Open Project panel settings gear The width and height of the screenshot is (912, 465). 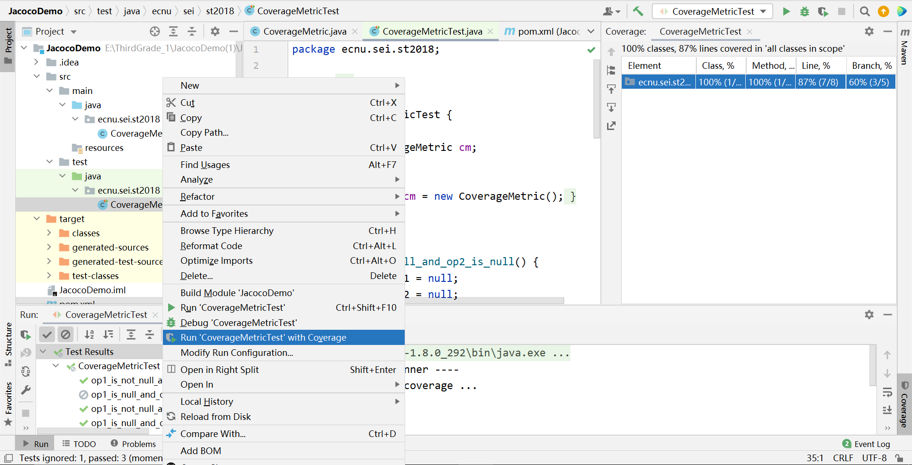coord(215,31)
